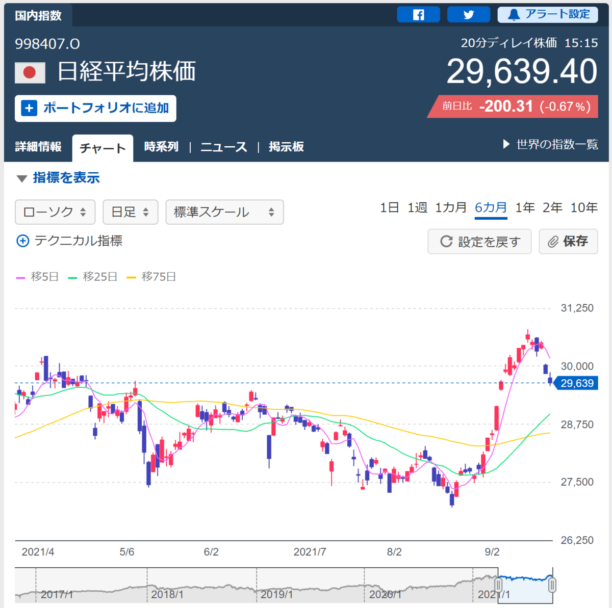Select 1週 time range
The image size is (612, 608).
click(x=417, y=207)
